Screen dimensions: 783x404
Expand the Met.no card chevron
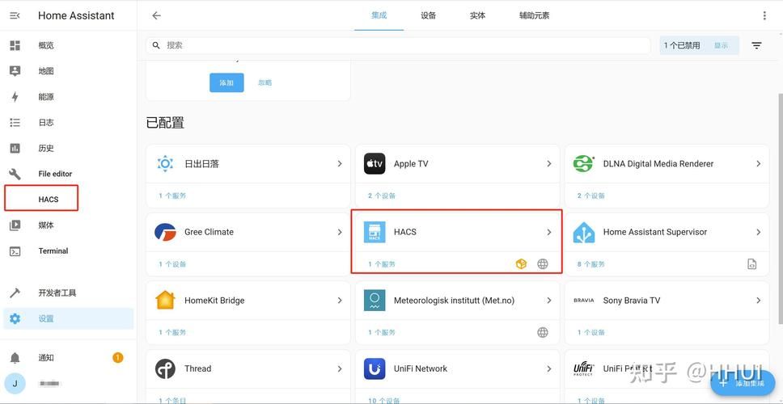(x=548, y=301)
